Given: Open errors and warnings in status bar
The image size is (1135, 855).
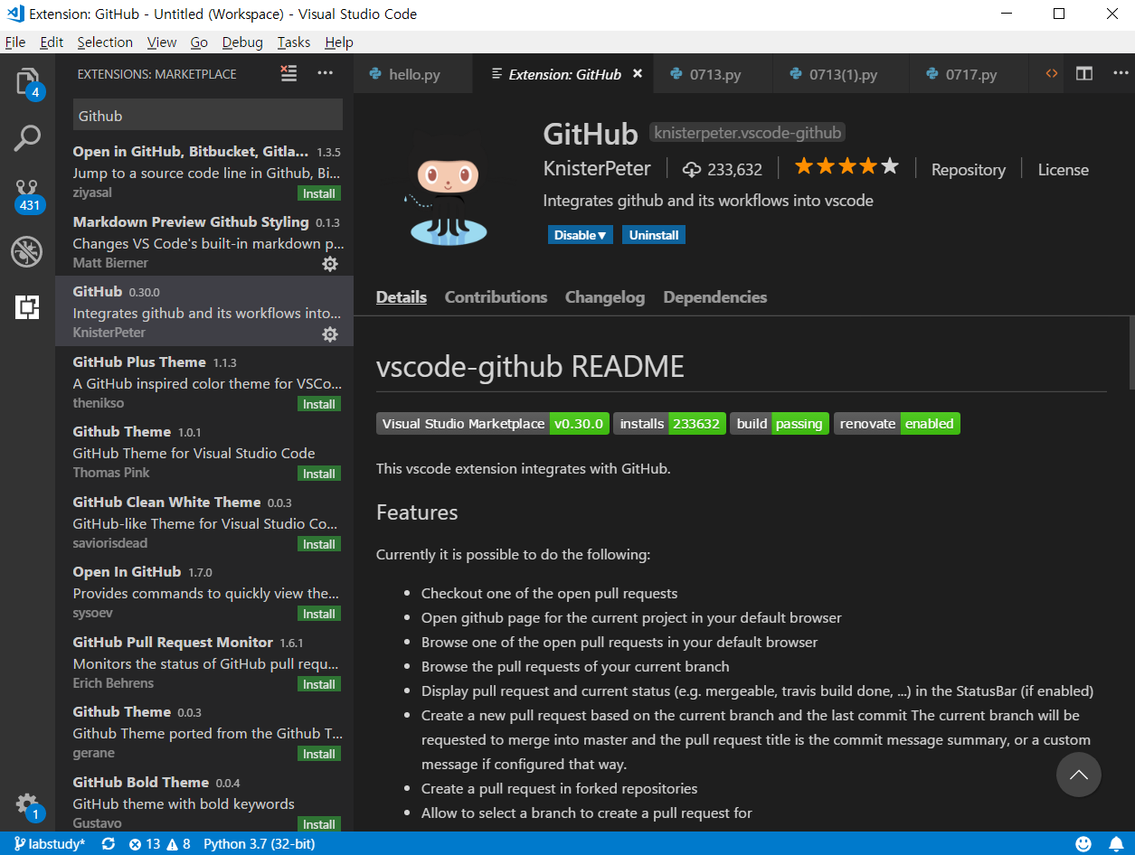Looking at the screenshot, I should click(x=159, y=844).
